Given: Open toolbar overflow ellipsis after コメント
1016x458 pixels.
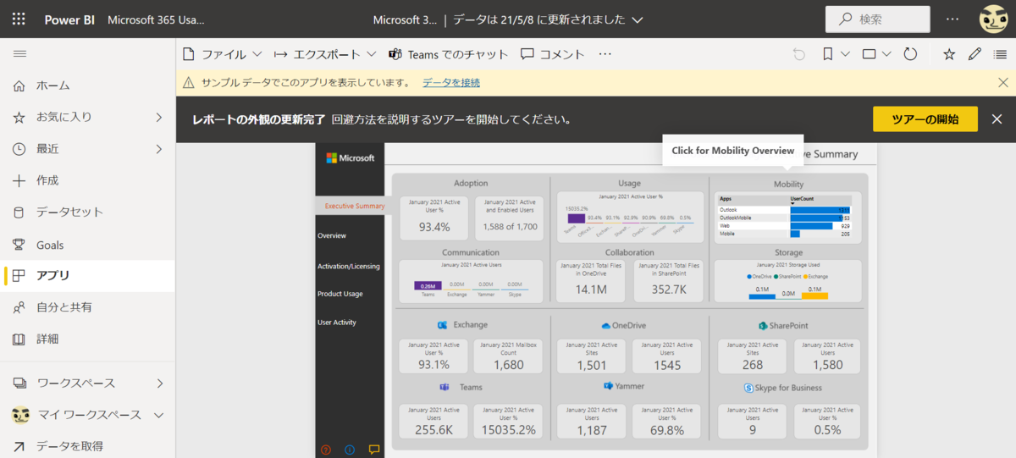Looking at the screenshot, I should tap(605, 54).
